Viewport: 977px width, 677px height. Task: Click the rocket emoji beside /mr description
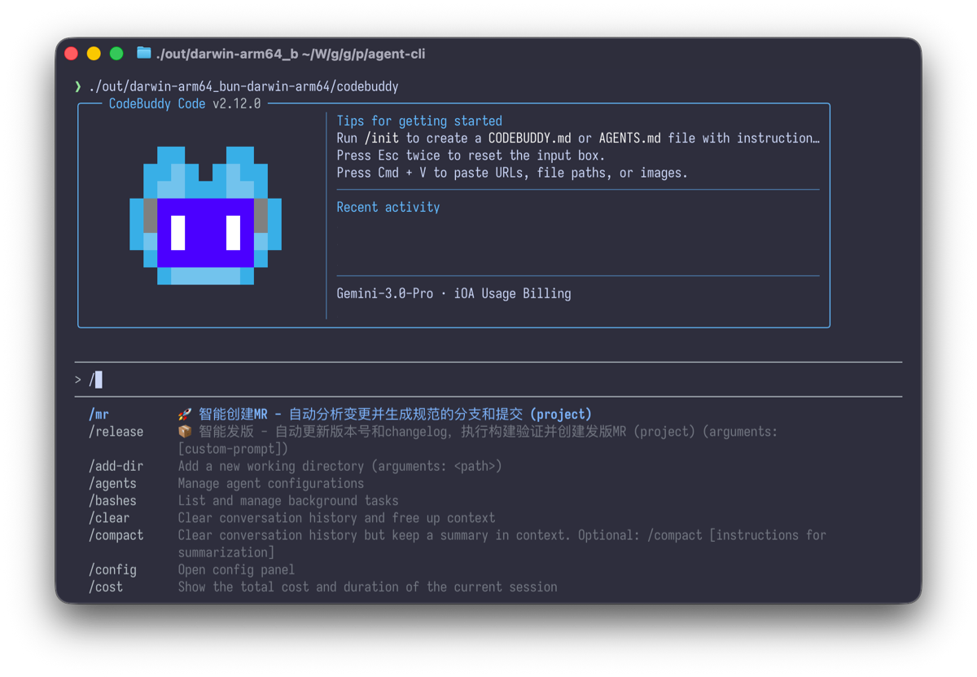tap(185, 415)
